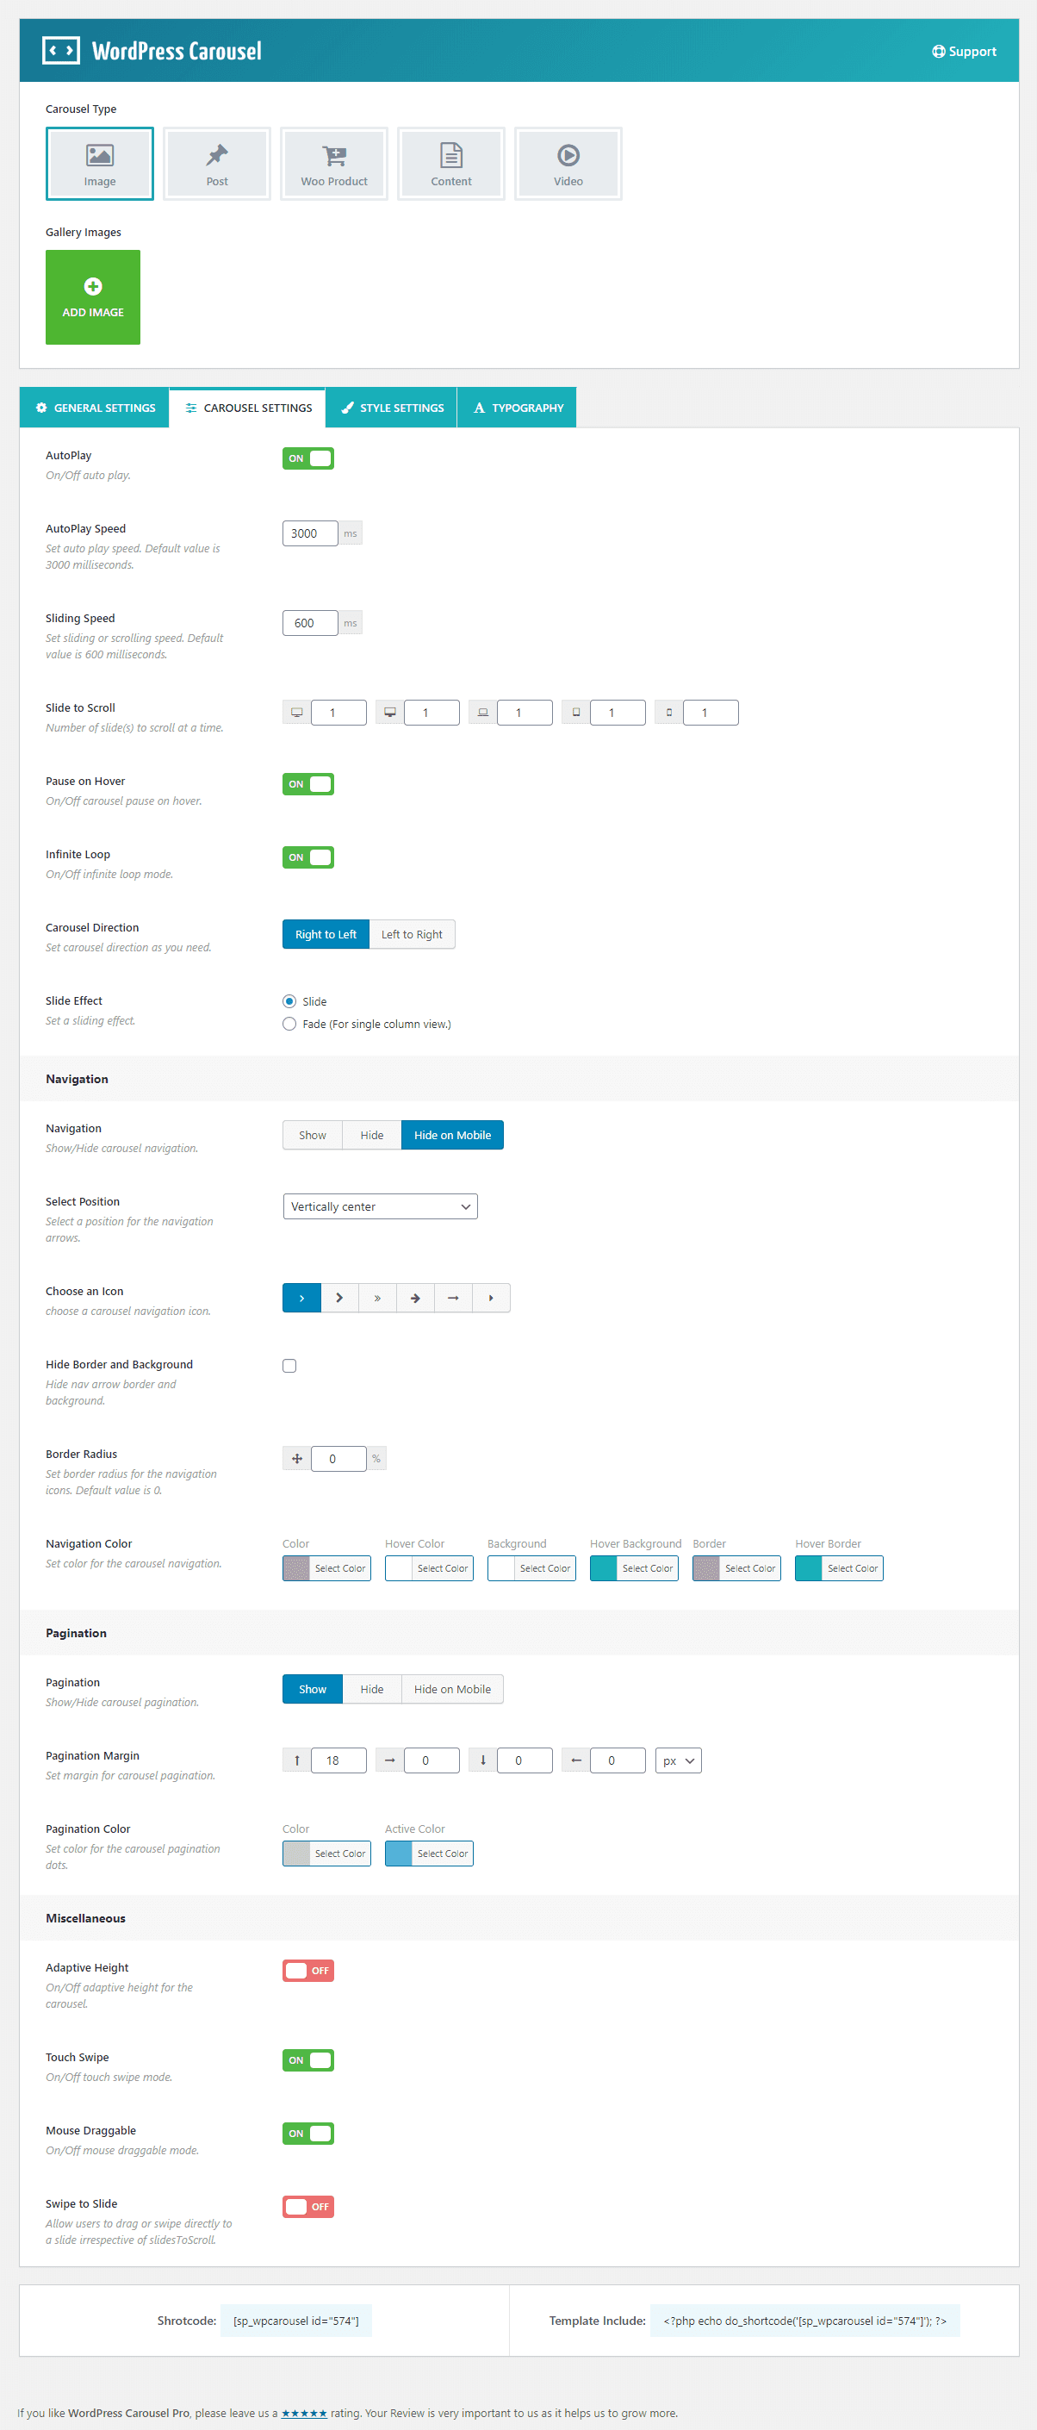
Task: Open the Typography tab
Action: (517, 408)
